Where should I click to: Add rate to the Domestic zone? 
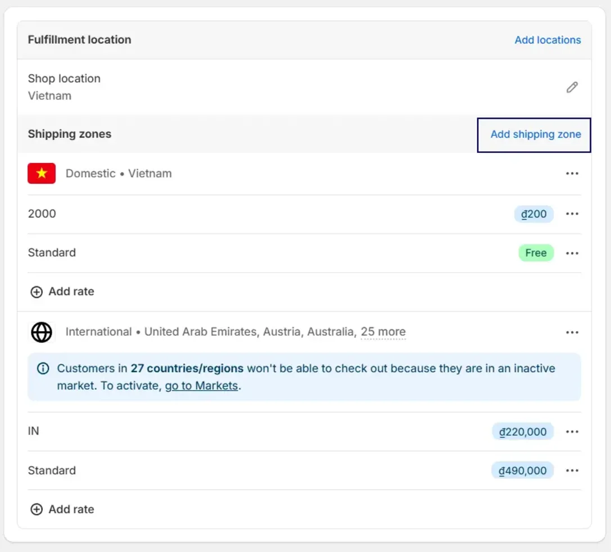click(62, 292)
